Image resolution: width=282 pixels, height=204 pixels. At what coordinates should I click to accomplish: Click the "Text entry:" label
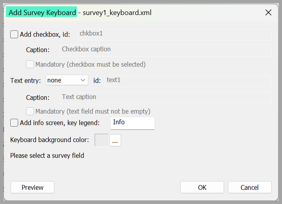pyautogui.click(x=26, y=80)
